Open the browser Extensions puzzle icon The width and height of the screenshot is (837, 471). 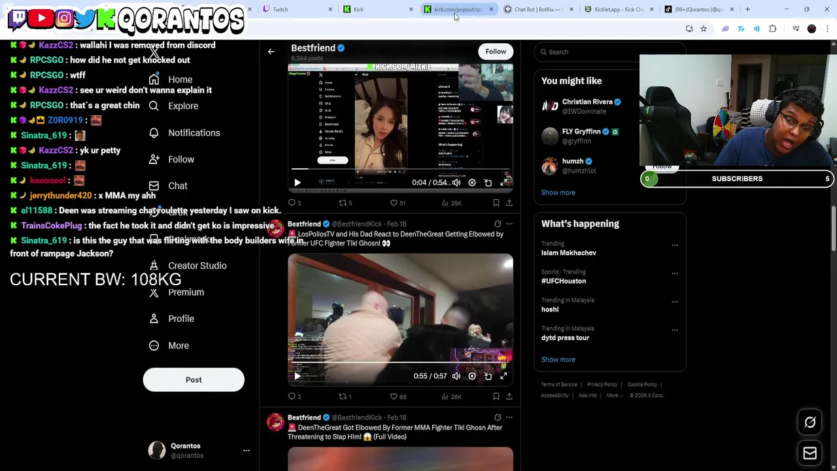tap(772, 29)
